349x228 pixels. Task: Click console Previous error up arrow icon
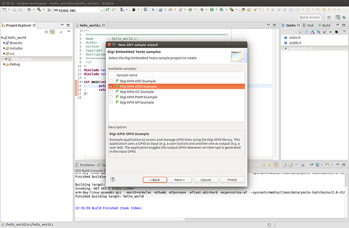point(269,165)
